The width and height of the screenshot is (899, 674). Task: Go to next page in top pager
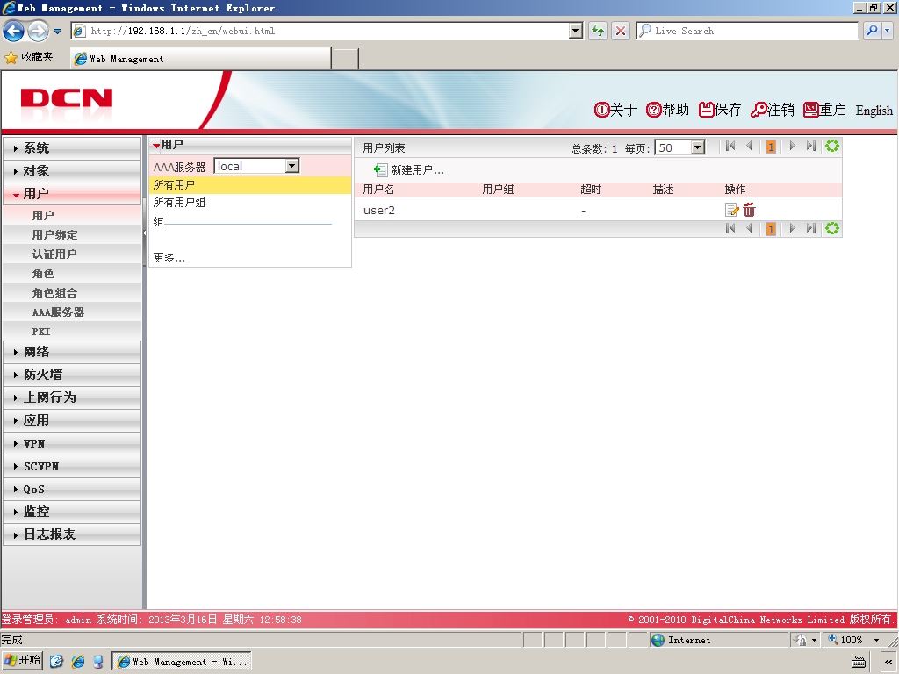[792, 147]
